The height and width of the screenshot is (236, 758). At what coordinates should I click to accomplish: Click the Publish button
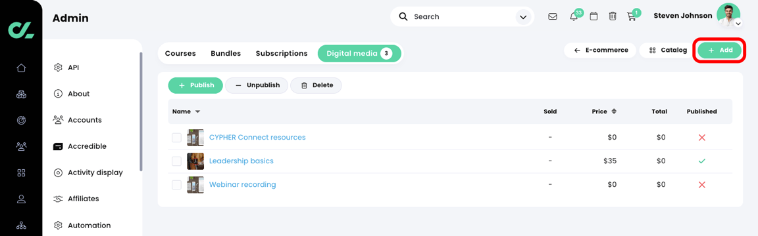[x=195, y=85]
